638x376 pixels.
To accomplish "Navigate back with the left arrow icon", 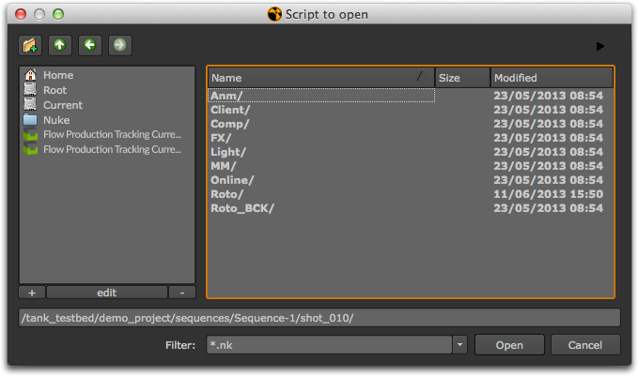I will click(x=90, y=45).
